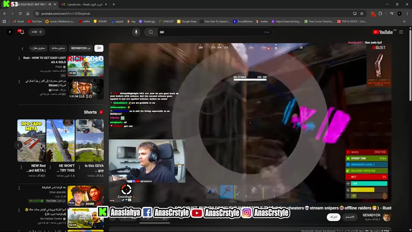Open the RED CARD META short thumbnail
The image size is (412, 232).
32,140
